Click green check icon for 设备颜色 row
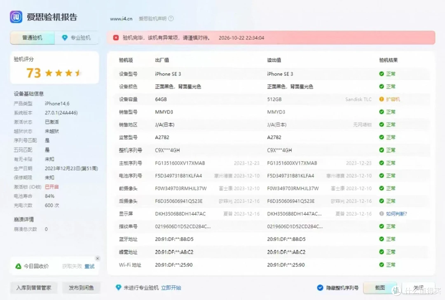This screenshot has width=445, height=300. [x=382, y=87]
